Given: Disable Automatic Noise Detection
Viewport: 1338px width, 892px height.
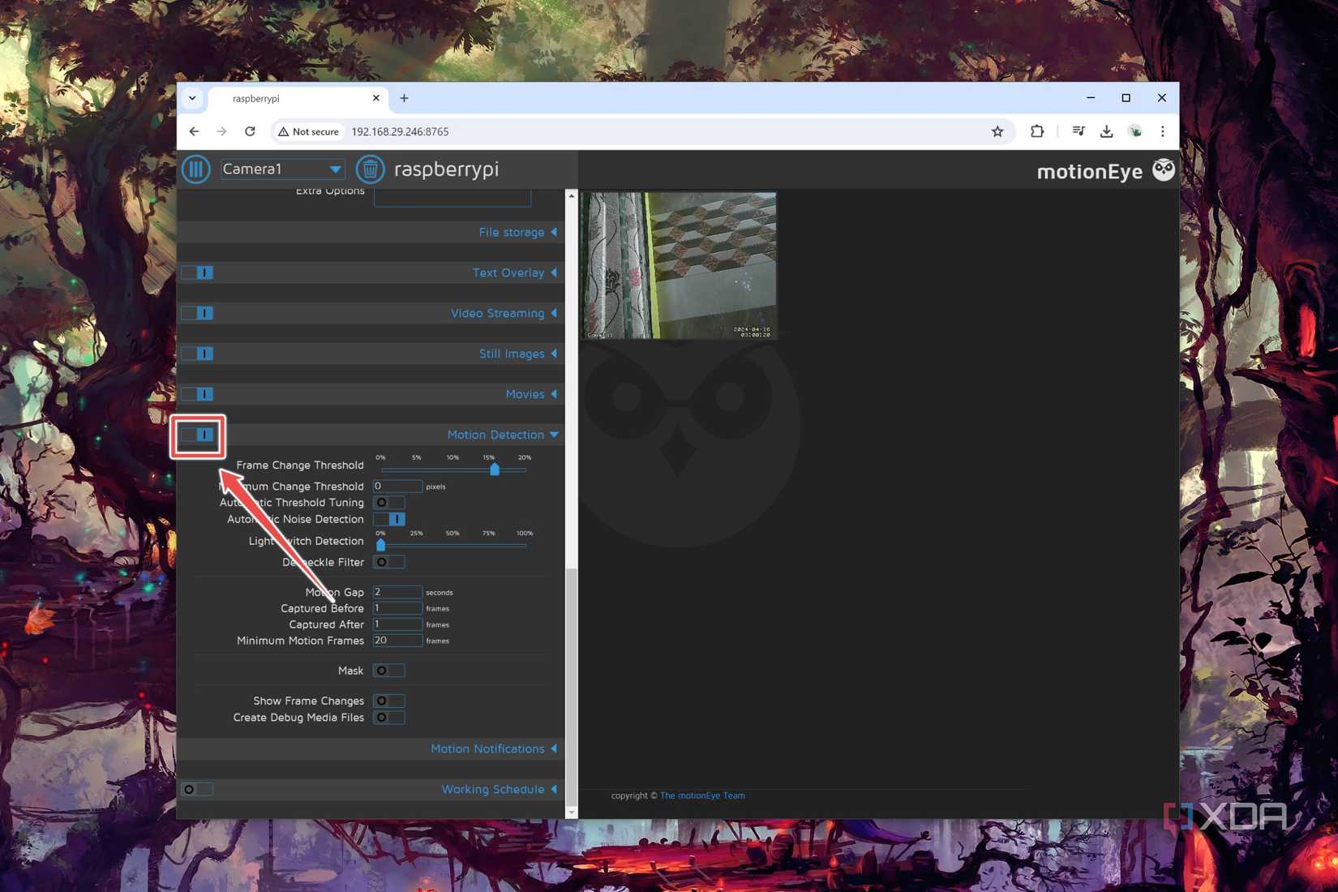Looking at the screenshot, I should click(x=388, y=519).
